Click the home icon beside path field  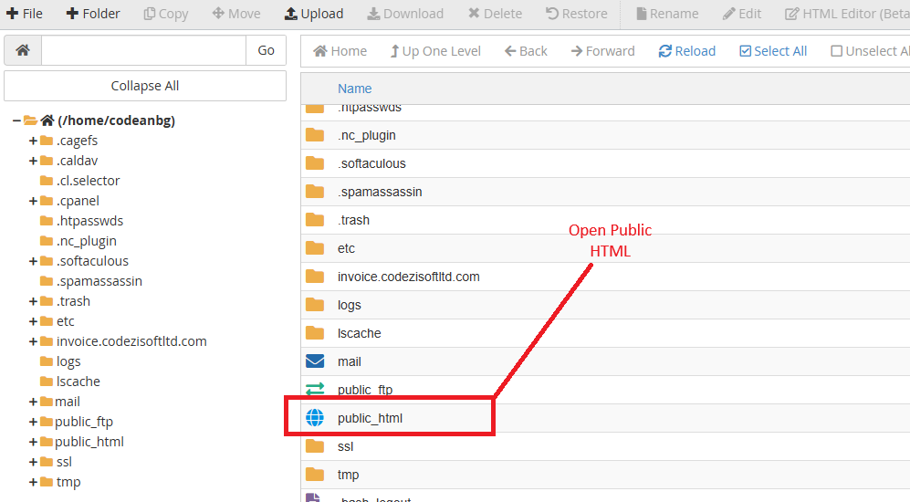[23, 50]
